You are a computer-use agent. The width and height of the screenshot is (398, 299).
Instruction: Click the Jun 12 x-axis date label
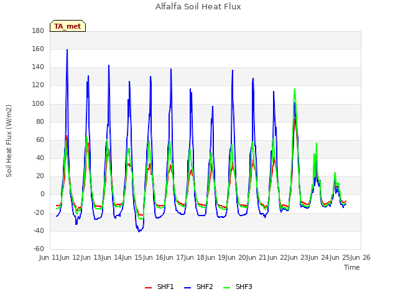[71, 257]
